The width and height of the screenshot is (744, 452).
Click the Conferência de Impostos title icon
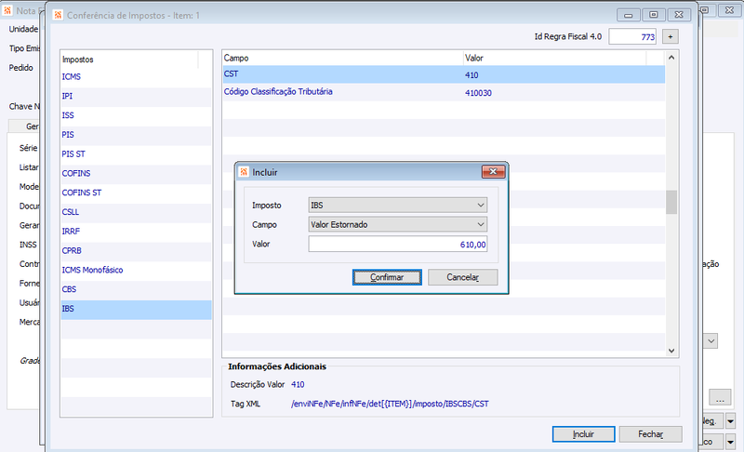click(x=58, y=15)
